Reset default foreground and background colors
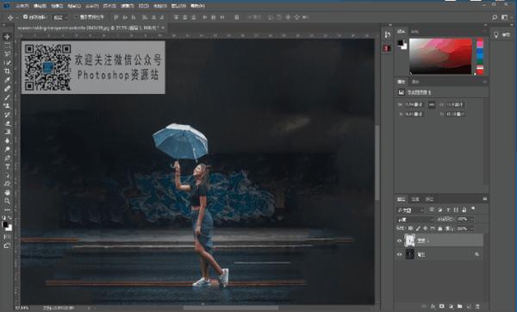Viewport: 517px width, 312px height. tap(4, 218)
